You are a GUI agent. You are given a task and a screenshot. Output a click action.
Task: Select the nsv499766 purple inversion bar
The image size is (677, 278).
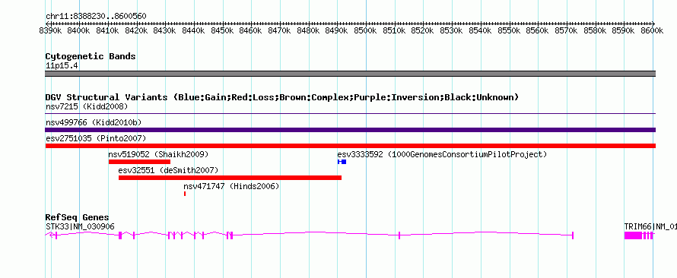point(350,130)
